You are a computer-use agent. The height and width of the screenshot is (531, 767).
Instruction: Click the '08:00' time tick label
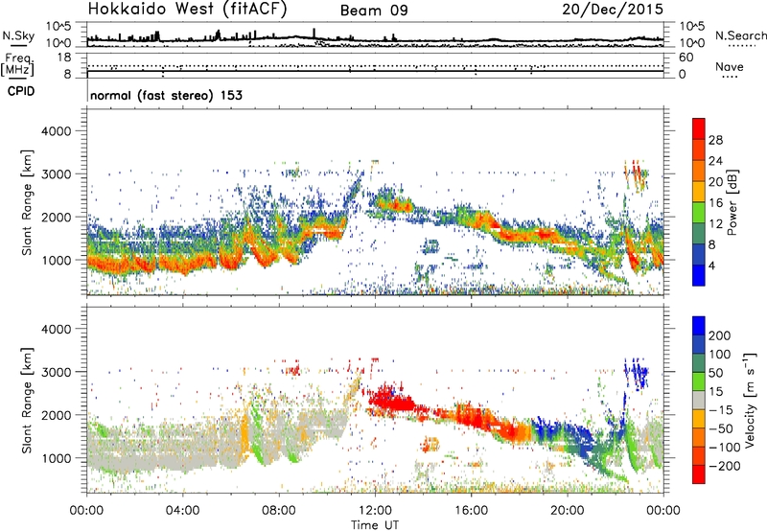click(279, 511)
